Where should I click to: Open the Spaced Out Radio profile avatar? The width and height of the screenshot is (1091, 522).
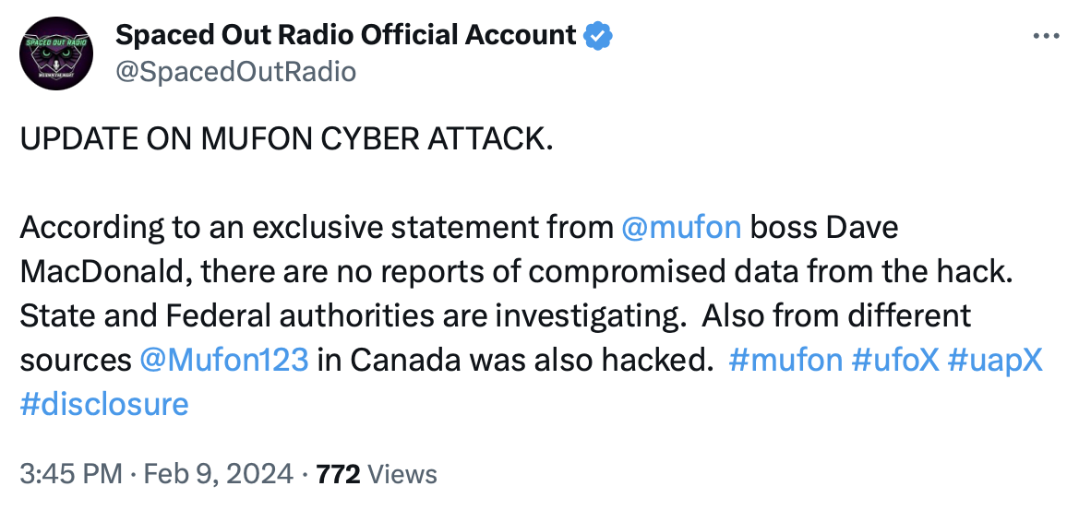55,53
